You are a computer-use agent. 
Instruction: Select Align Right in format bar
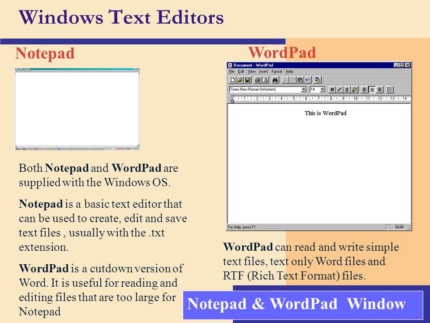(x=379, y=90)
